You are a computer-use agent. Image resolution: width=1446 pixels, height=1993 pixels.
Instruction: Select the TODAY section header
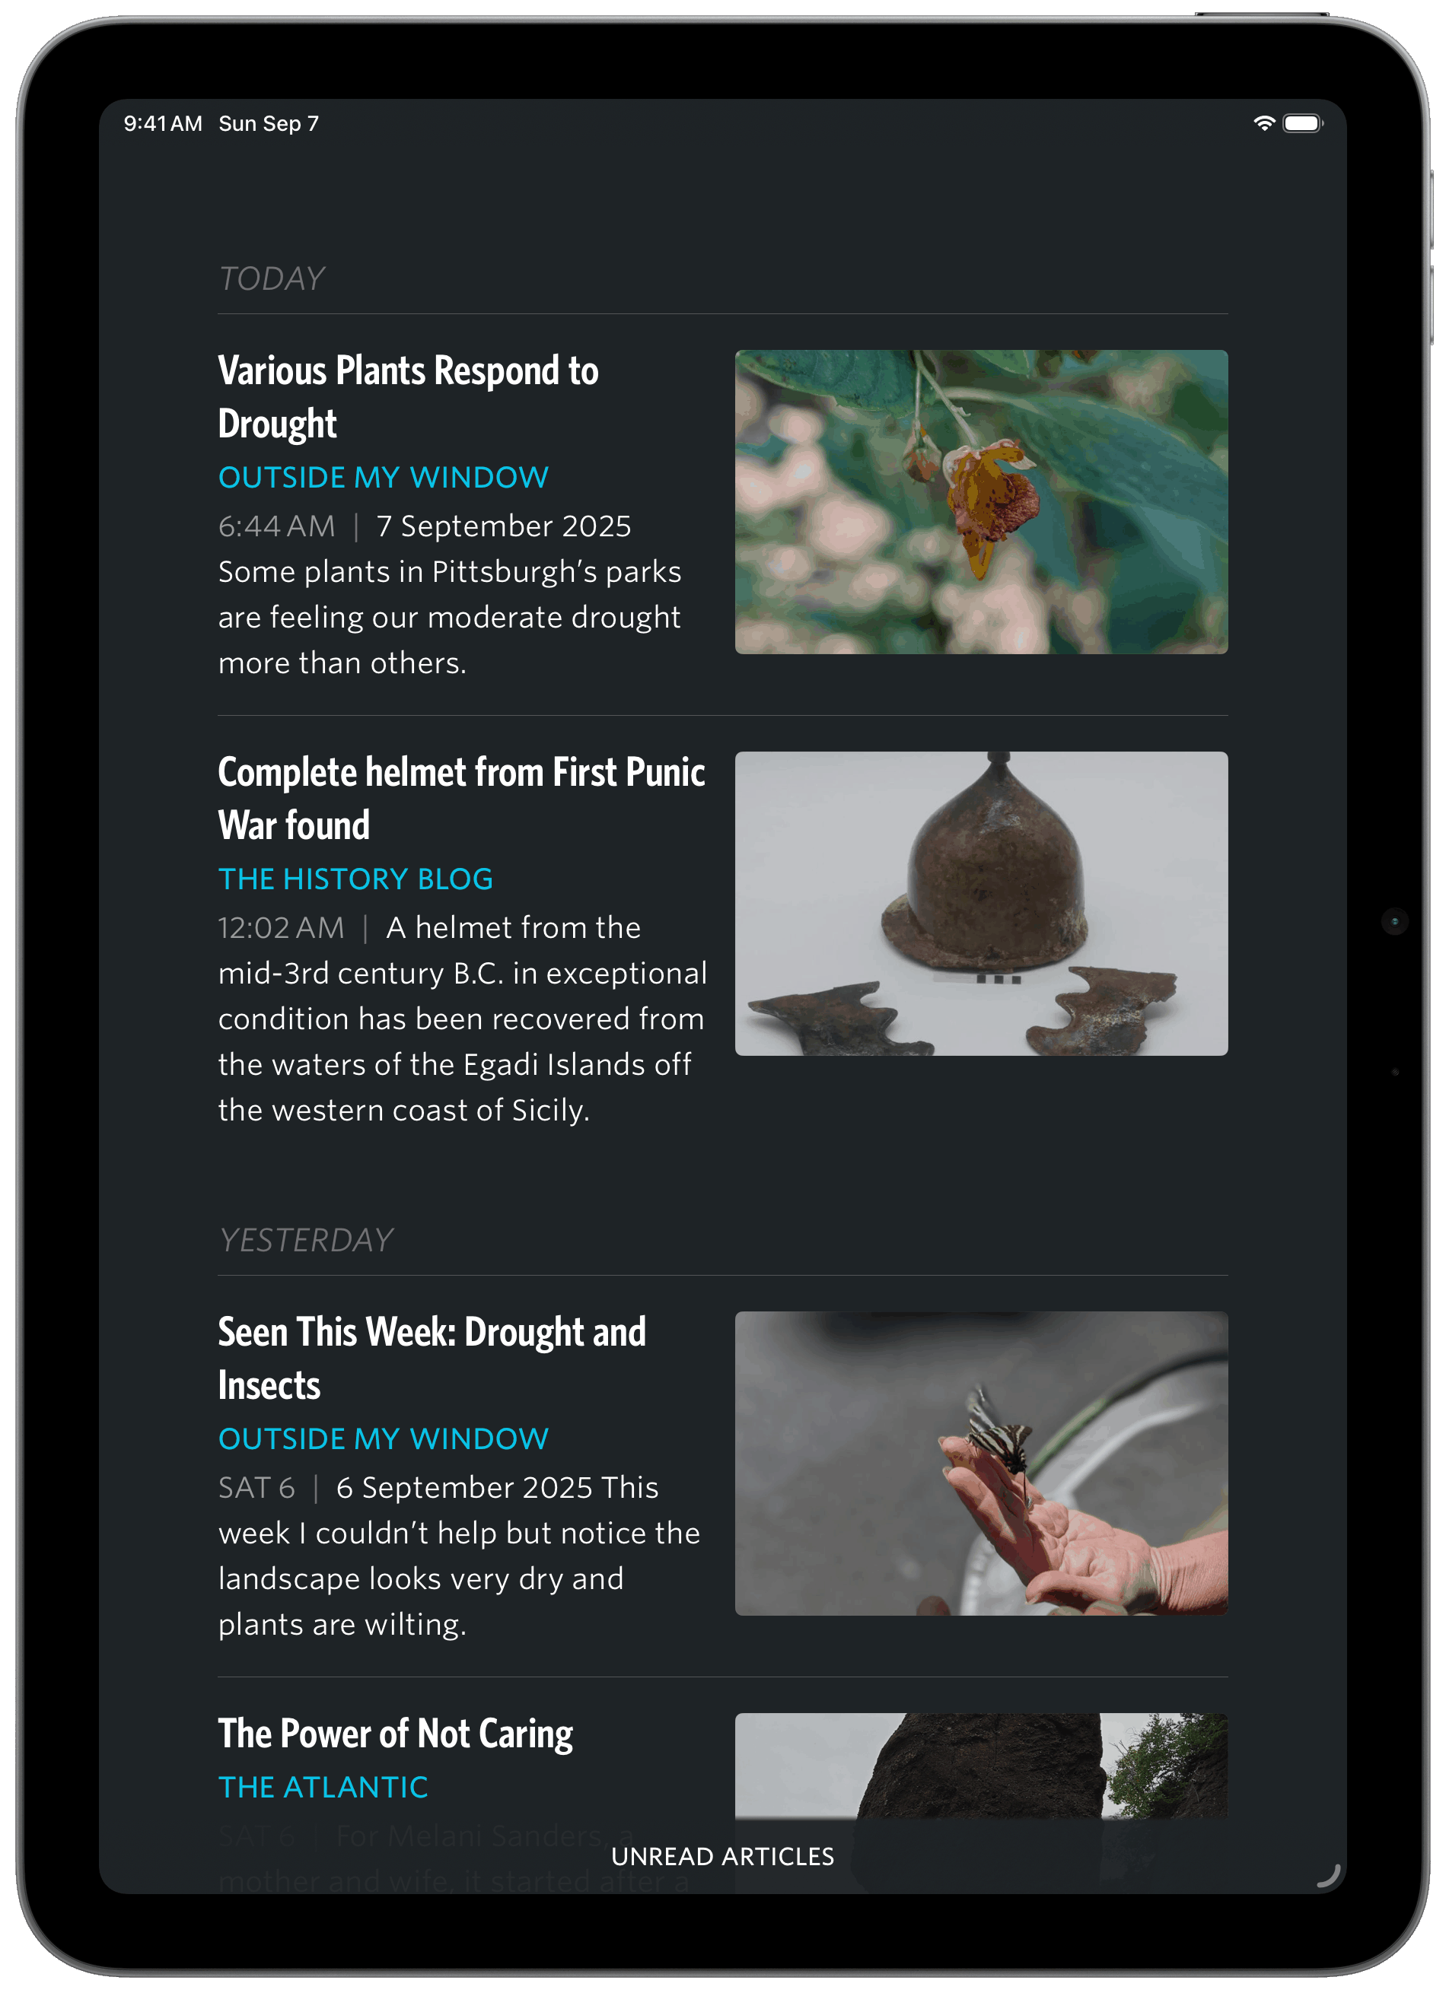(271, 278)
